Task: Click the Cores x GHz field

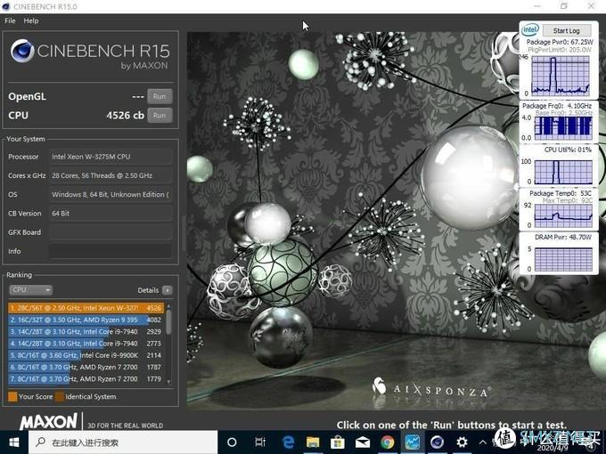Action: 111,175
